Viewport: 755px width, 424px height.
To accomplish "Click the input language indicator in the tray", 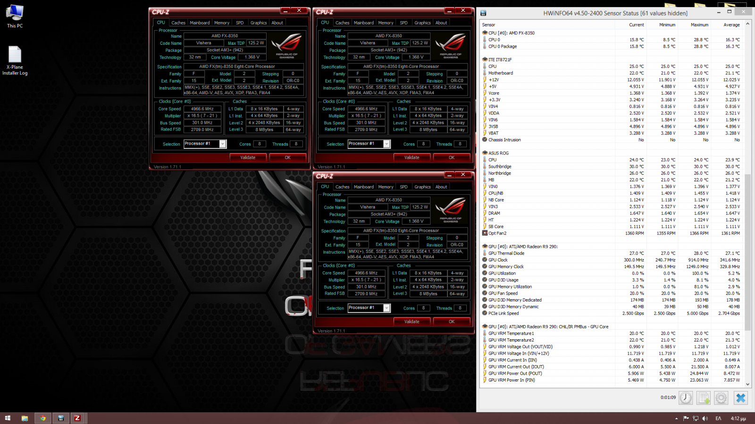I will 718,418.
